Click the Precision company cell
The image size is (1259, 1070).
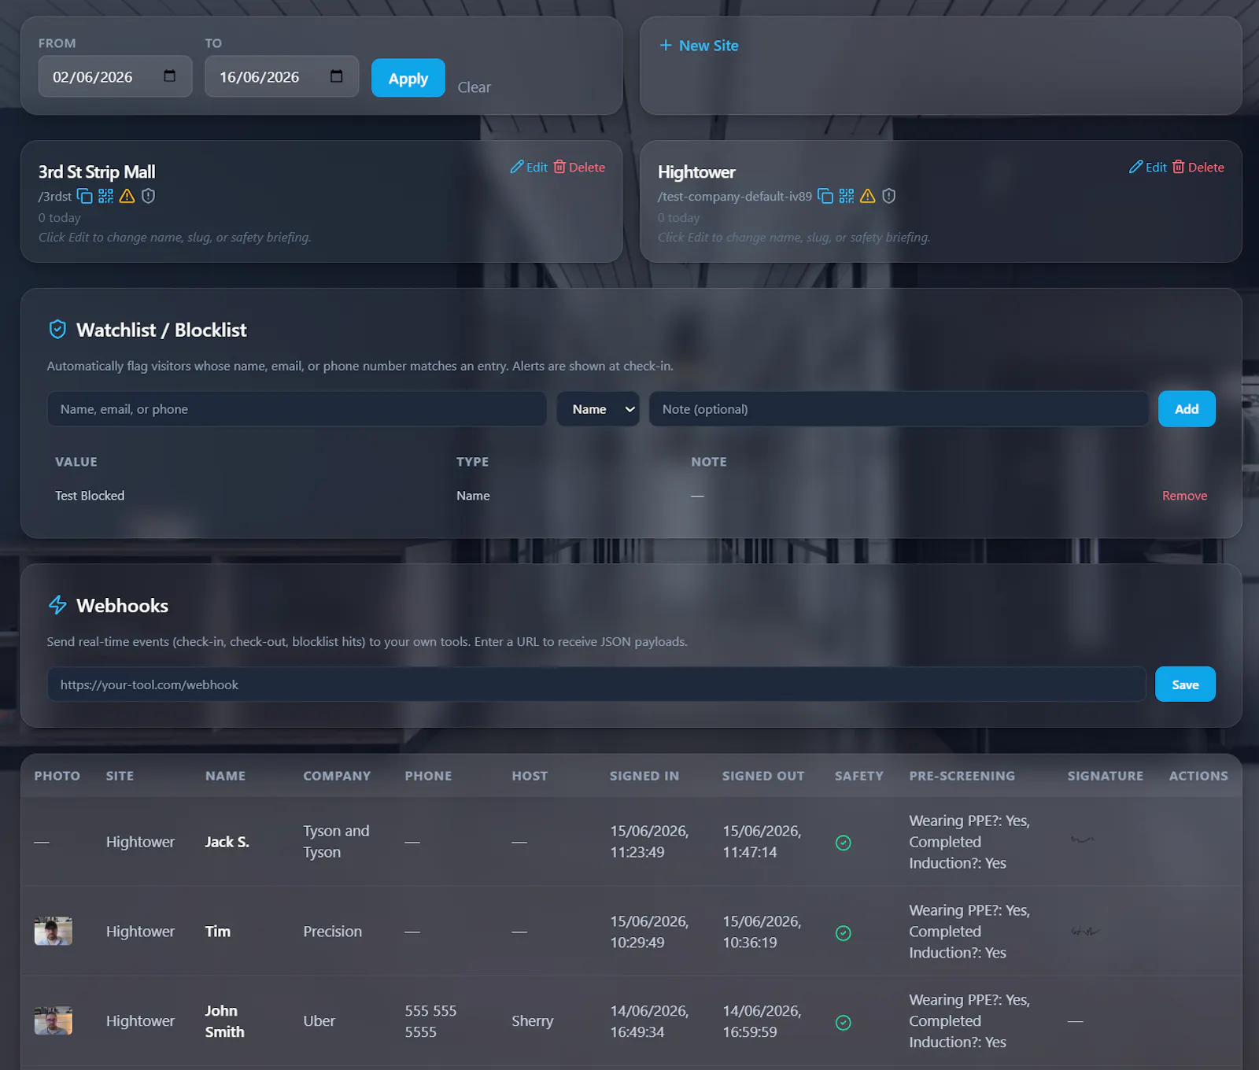[x=333, y=932]
